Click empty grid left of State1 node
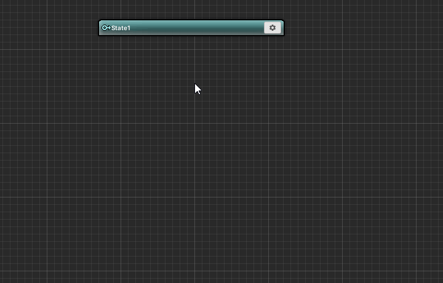The image size is (443, 283). (49, 28)
